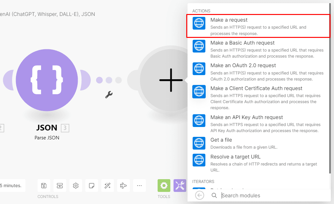This screenshot has height=204, width=334.
Task: Click the auto-align magic wand icon
Action: (108, 186)
